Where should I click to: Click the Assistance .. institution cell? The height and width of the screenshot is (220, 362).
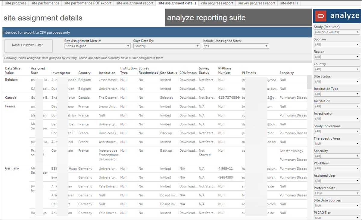click(x=109, y=142)
